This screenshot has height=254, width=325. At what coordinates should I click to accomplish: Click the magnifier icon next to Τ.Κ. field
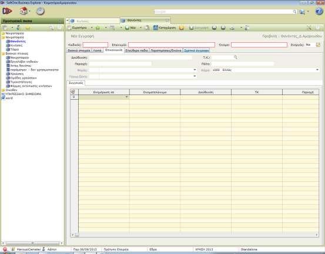point(236,57)
